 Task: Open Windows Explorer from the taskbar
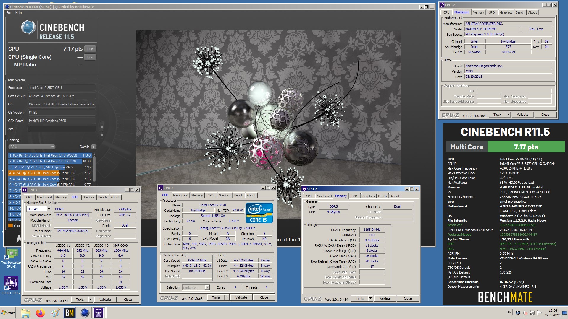point(26,313)
